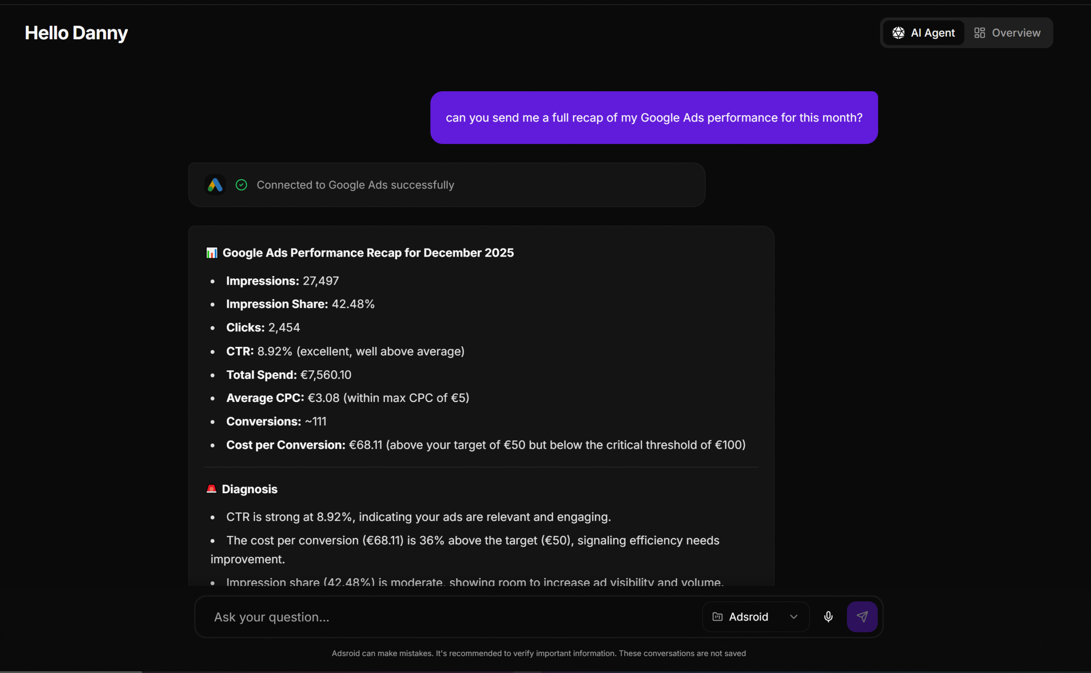Expand the Adsroid dropdown chevron
Viewport: 1091px width, 673px height.
tap(794, 616)
